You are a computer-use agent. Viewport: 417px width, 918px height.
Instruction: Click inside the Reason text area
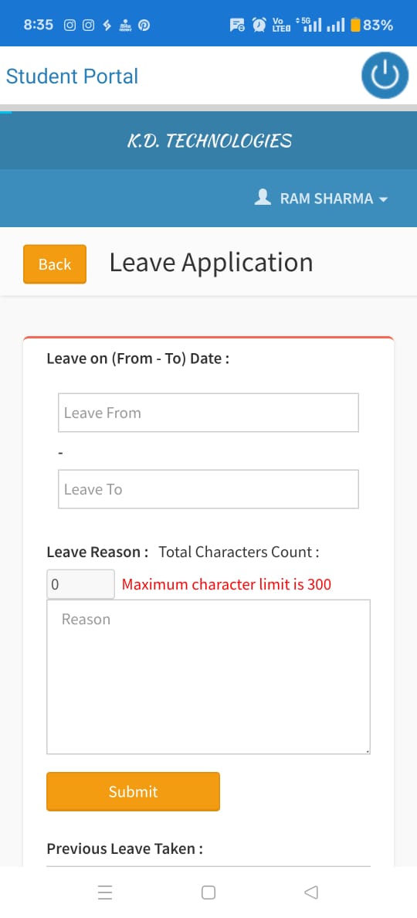click(208, 677)
